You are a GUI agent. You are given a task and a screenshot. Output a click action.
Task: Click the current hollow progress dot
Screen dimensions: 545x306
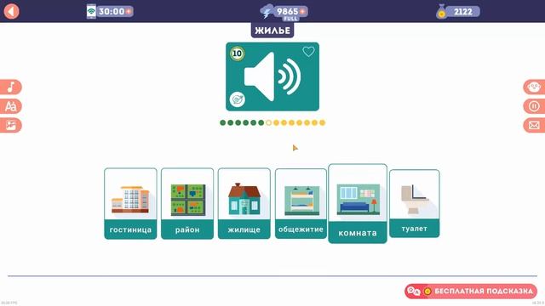coord(269,122)
